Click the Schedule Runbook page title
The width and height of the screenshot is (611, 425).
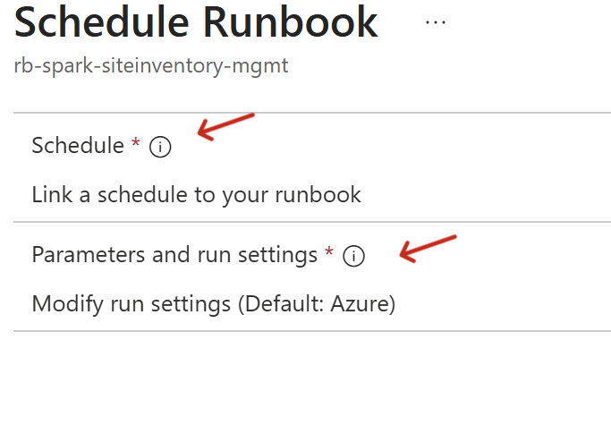(x=196, y=23)
